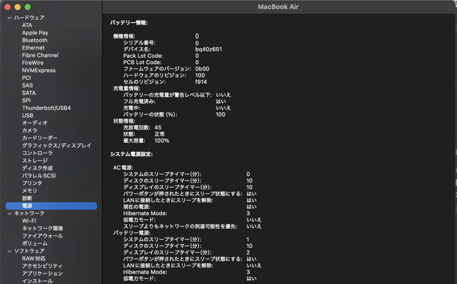Click the システム電源設定 heading
The width and height of the screenshot is (457, 284).
pyautogui.click(x=131, y=154)
